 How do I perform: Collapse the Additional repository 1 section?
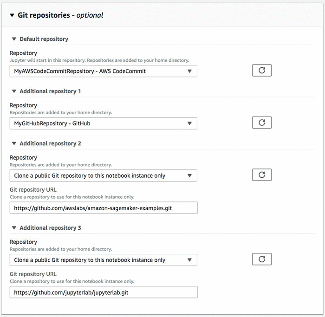click(14, 91)
